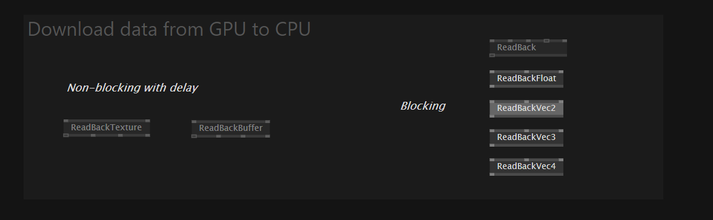Select the ReadBackFloat node
The width and height of the screenshot is (713, 220).
point(526,79)
